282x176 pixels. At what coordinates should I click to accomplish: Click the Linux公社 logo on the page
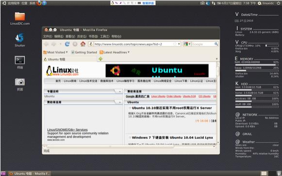pos(62,71)
